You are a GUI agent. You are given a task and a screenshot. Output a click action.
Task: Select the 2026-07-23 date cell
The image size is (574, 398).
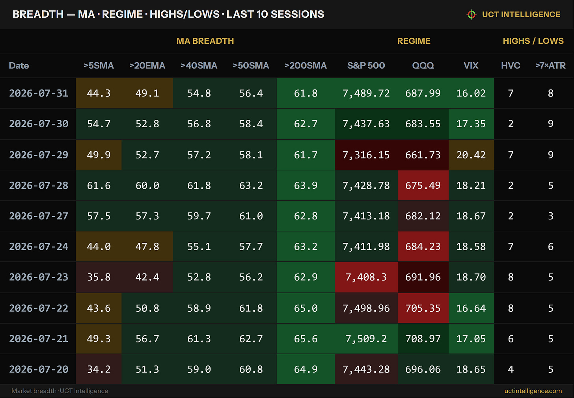coord(39,277)
